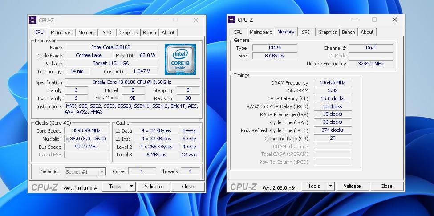
Task: Click the Specification field i3-8100 CPU @ 3.60GHz
Action: click(132, 82)
